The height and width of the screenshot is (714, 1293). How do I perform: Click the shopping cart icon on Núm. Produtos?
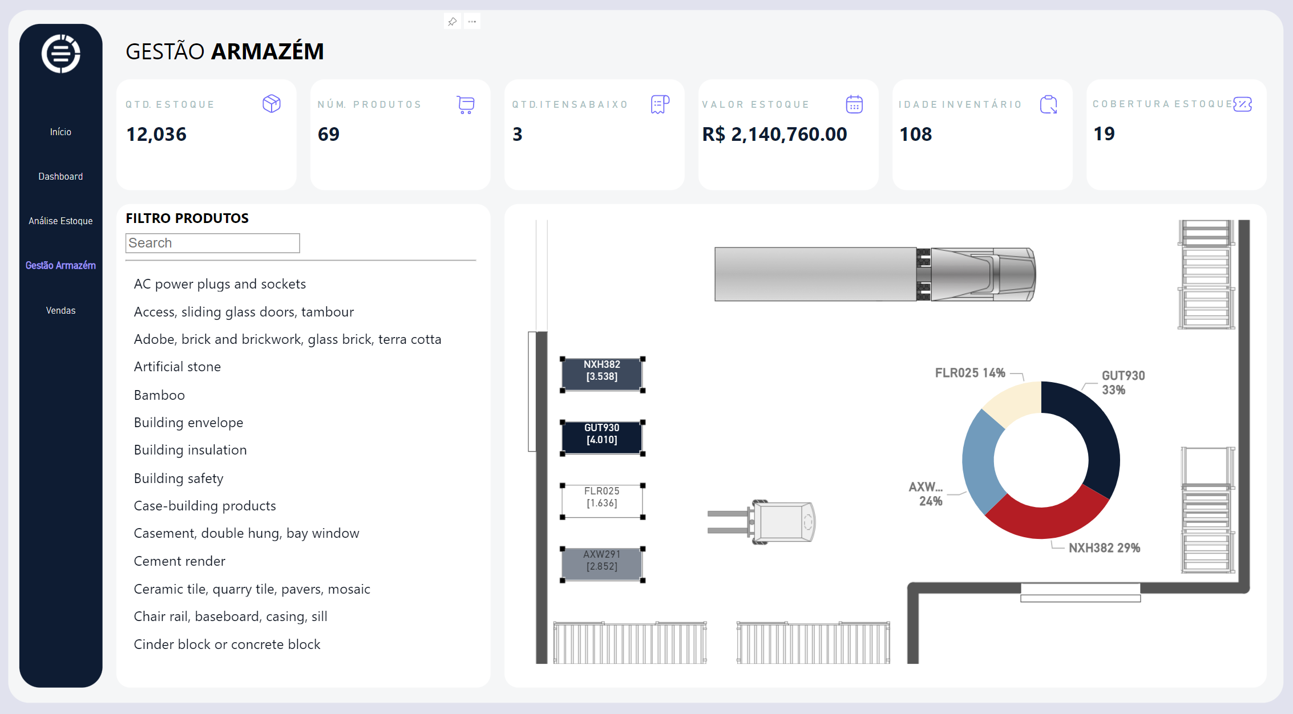[x=466, y=104]
